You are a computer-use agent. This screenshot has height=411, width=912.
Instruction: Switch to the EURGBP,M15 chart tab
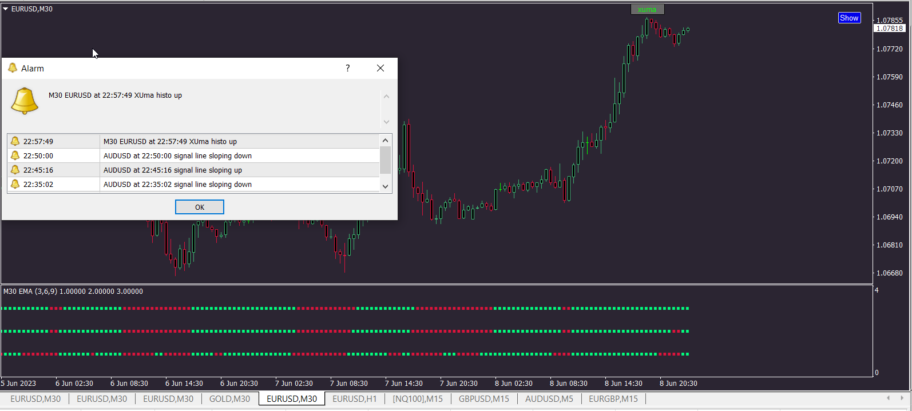[x=613, y=399]
